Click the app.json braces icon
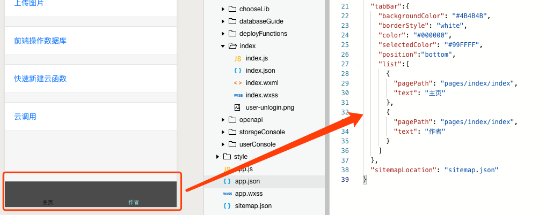This screenshot has width=546, height=215. [x=227, y=181]
